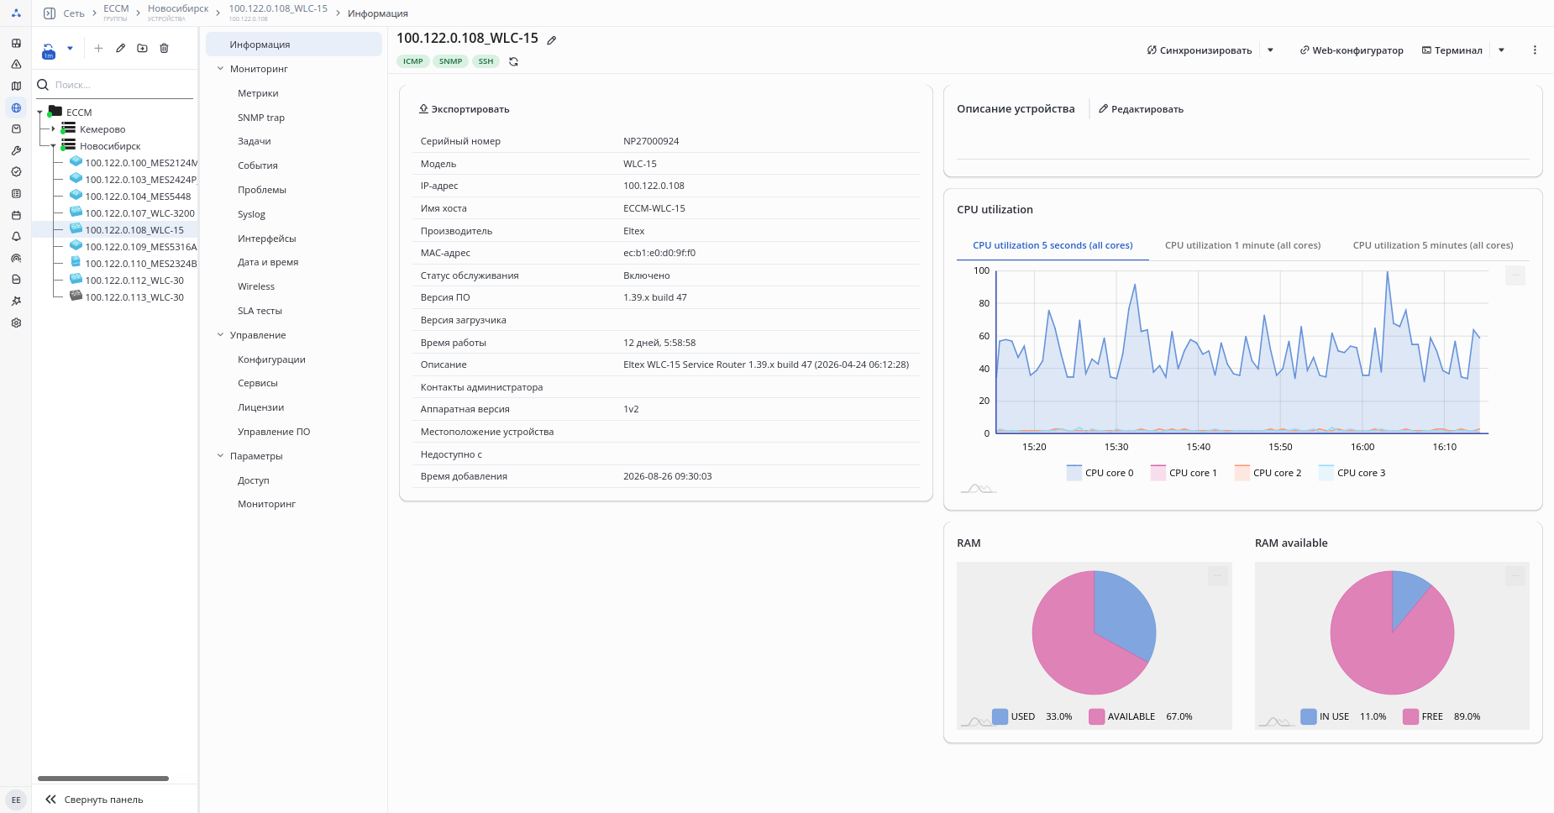The image size is (1554, 813).
Task: Open dropdown arrow next to Синхронизировать
Action: click(x=1270, y=50)
